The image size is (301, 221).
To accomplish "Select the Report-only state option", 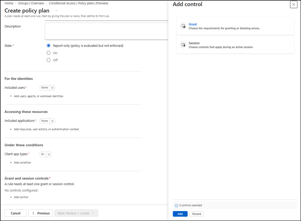I will click(x=49, y=45).
